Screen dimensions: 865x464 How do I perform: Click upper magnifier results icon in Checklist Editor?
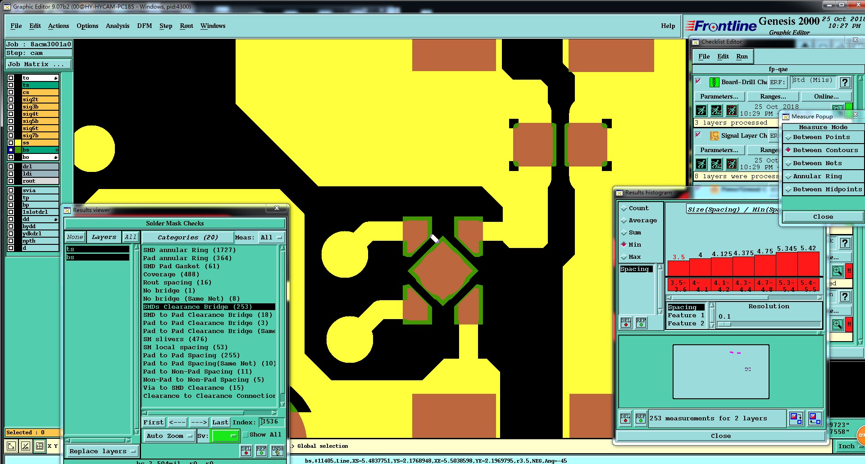pyautogui.click(x=837, y=271)
